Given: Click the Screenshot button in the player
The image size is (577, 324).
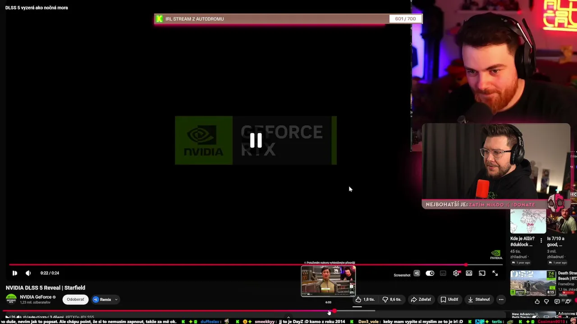Looking at the screenshot, I should tap(402, 275).
